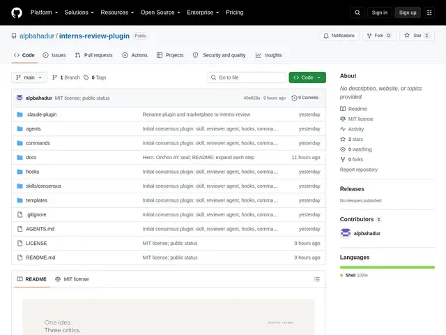Screen dimensions: 446x335
Task: Star the interns-review-plugin repository
Action: click(x=417, y=36)
